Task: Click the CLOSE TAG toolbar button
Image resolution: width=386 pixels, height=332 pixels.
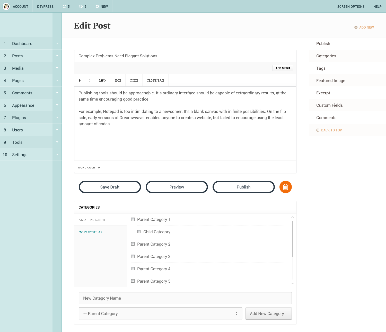Action: (155, 80)
